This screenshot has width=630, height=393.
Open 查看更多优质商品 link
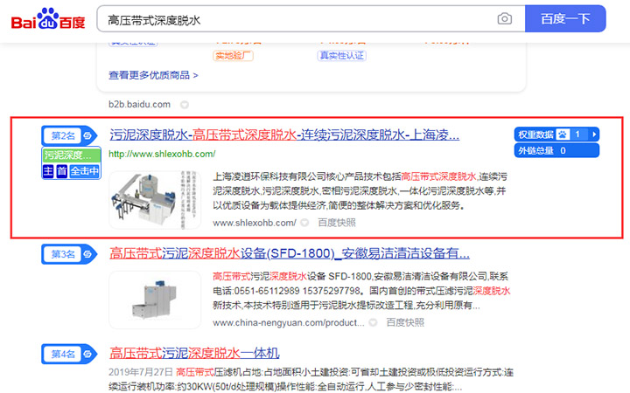[x=153, y=75]
